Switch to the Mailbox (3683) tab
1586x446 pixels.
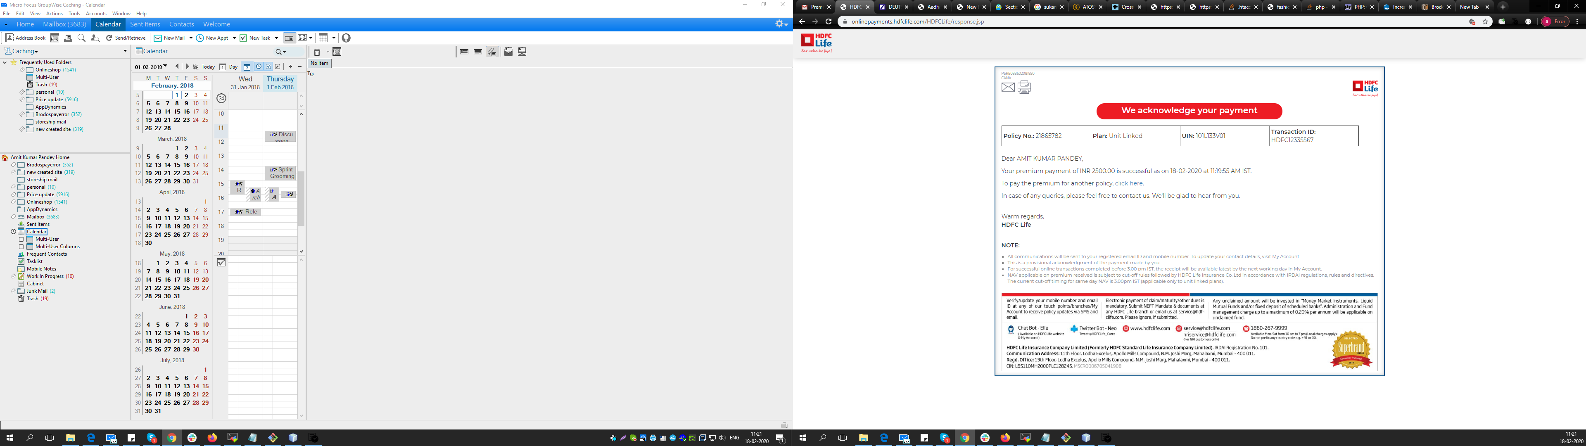point(65,25)
